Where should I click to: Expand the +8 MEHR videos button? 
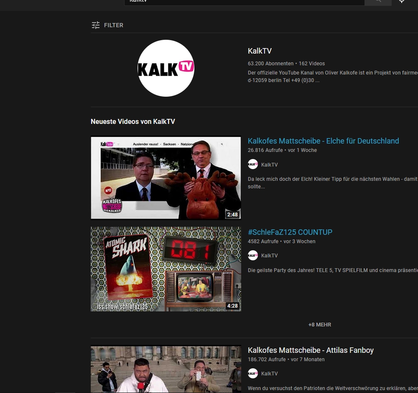(320, 325)
